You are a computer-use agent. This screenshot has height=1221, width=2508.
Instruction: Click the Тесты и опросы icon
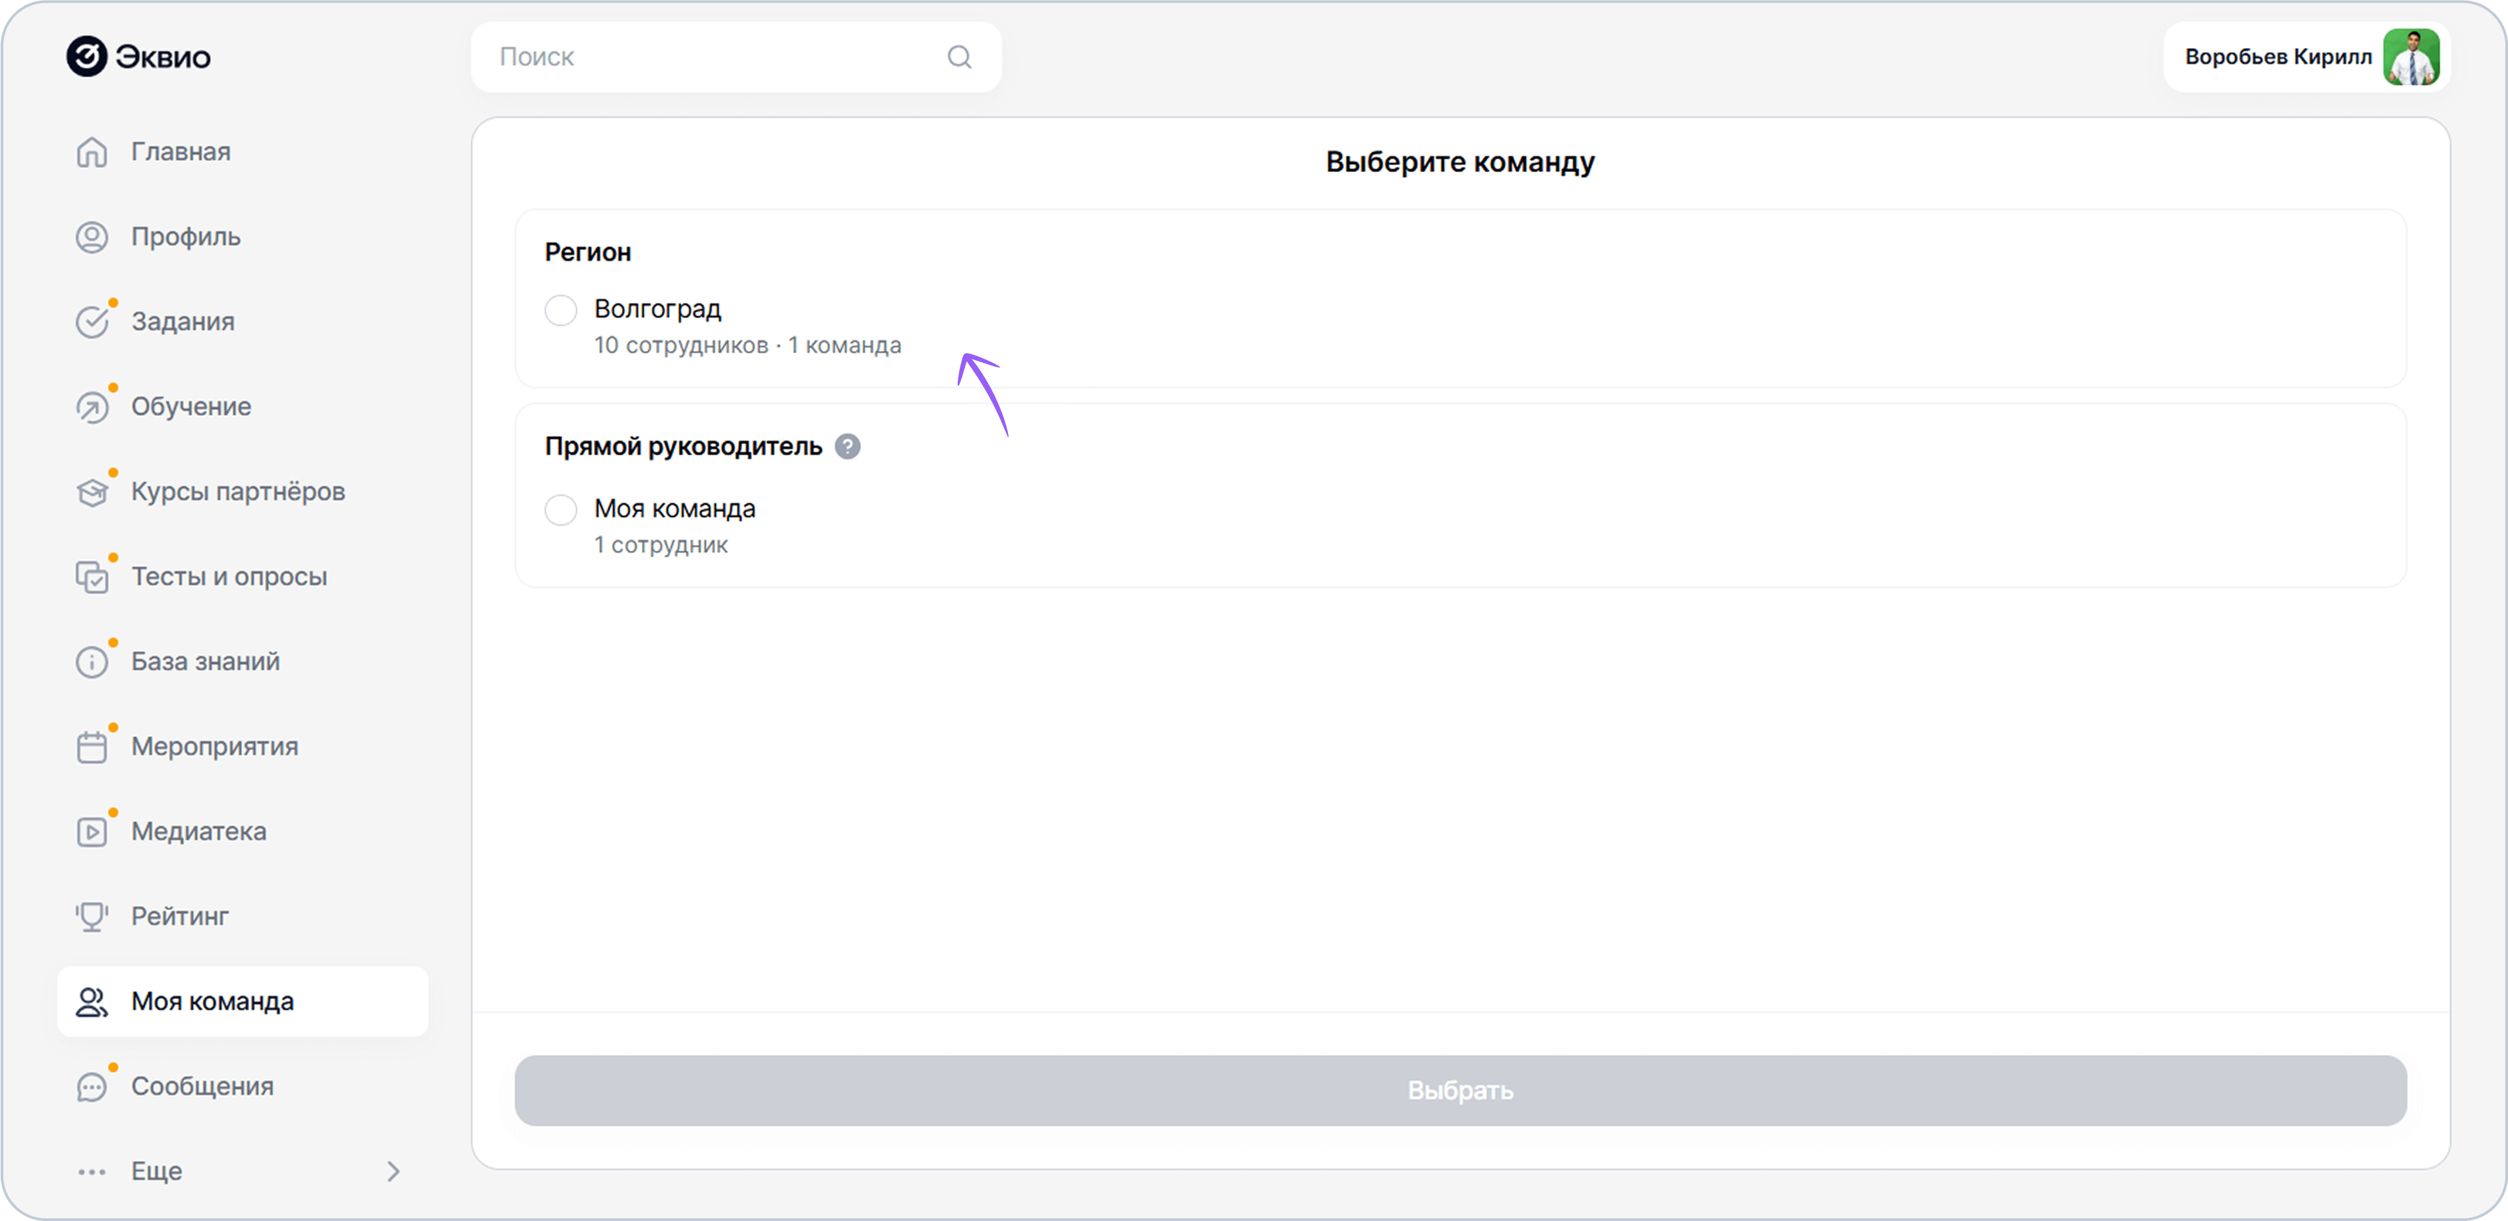[x=92, y=577]
